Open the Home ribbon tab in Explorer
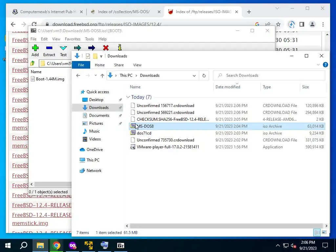 coord(100,65)
